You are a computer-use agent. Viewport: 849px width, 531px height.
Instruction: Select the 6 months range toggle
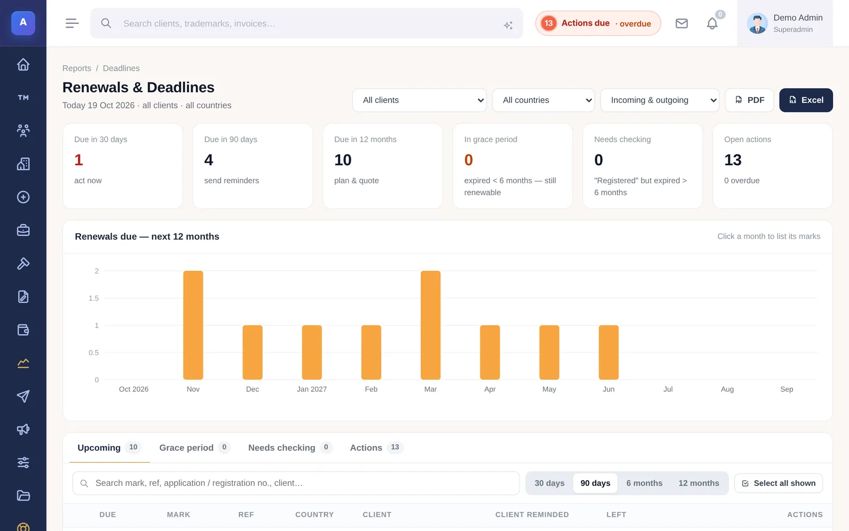644,483
